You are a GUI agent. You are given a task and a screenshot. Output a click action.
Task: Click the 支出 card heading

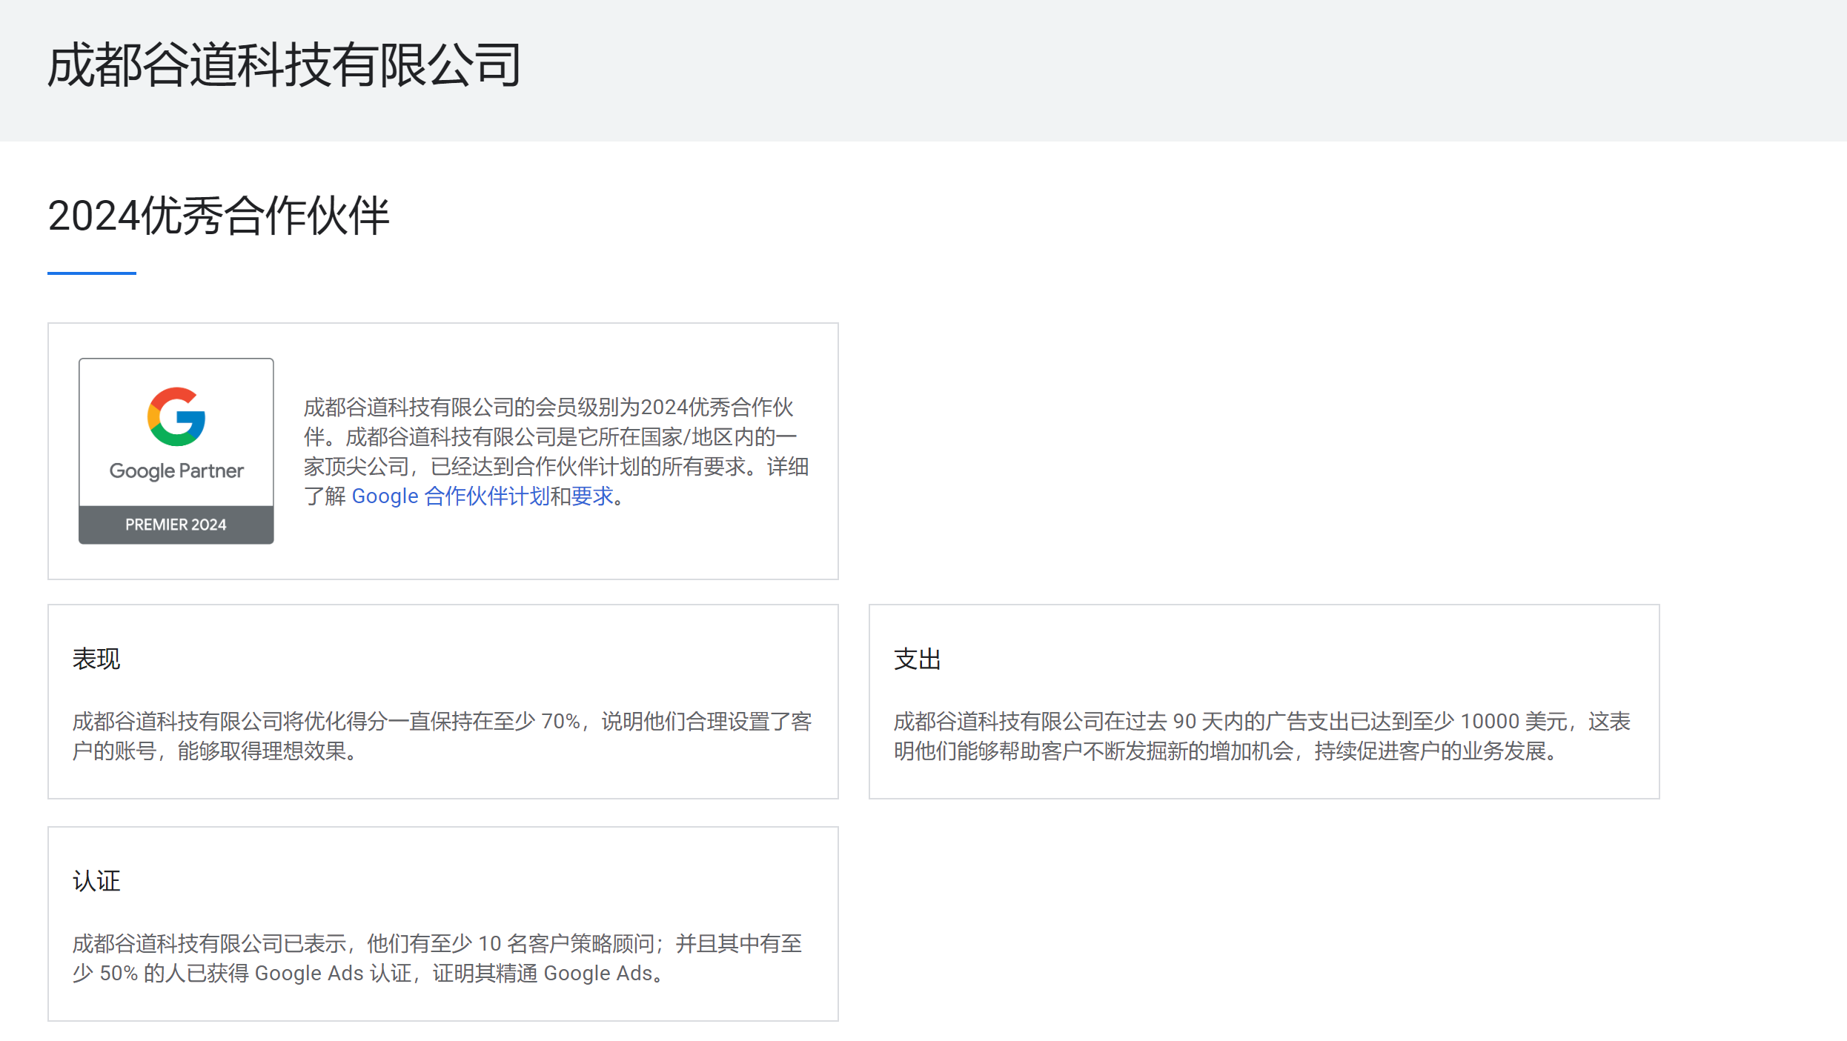pos(918,658)
